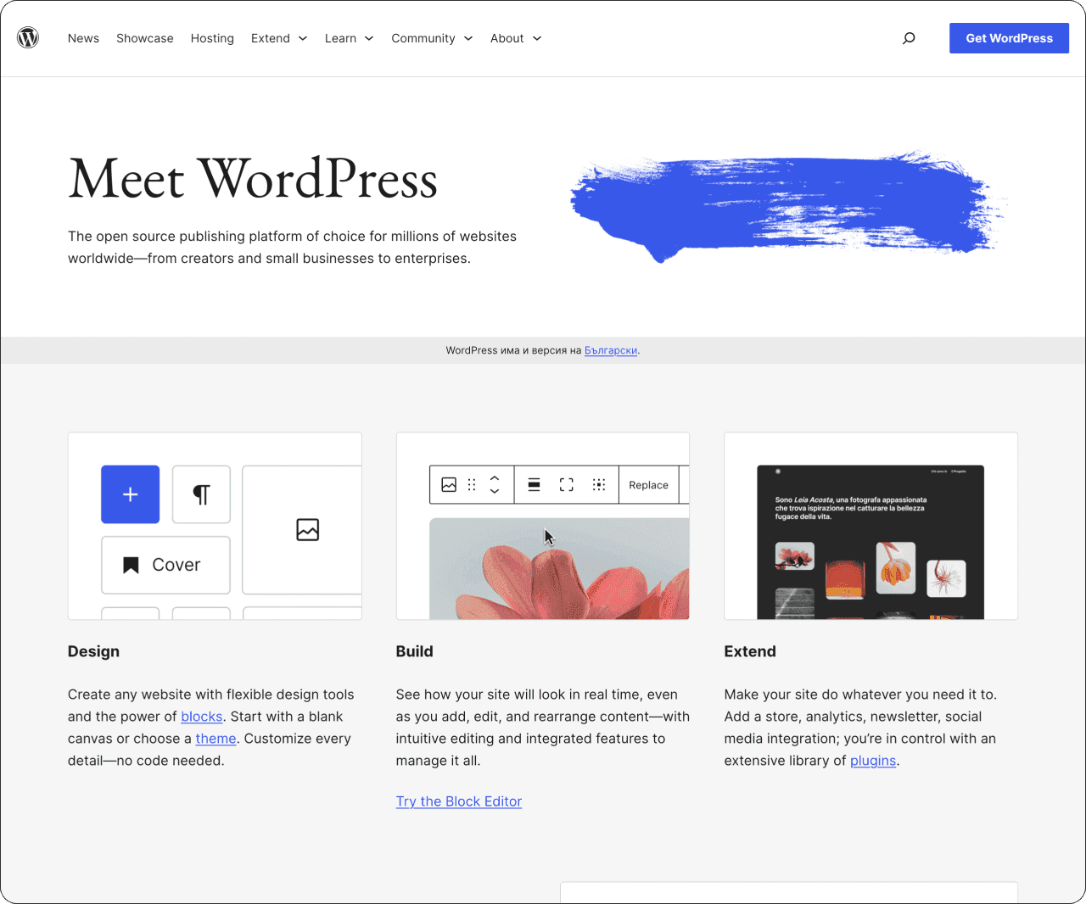
Task: Expand the Learn menu chevron
Action: (x=369, y=38)
